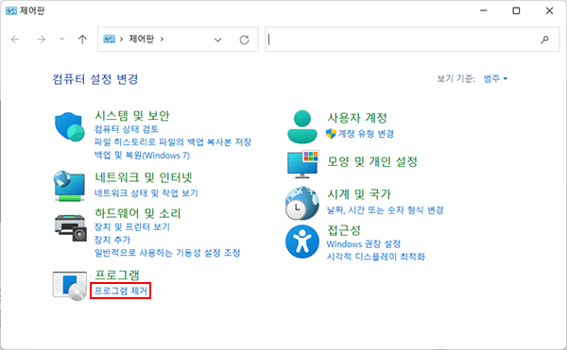Go forward with the right arrow

(42, 39)
